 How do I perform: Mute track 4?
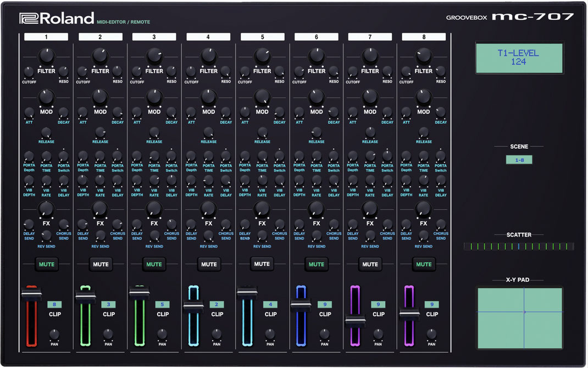(x=208, y=264)
